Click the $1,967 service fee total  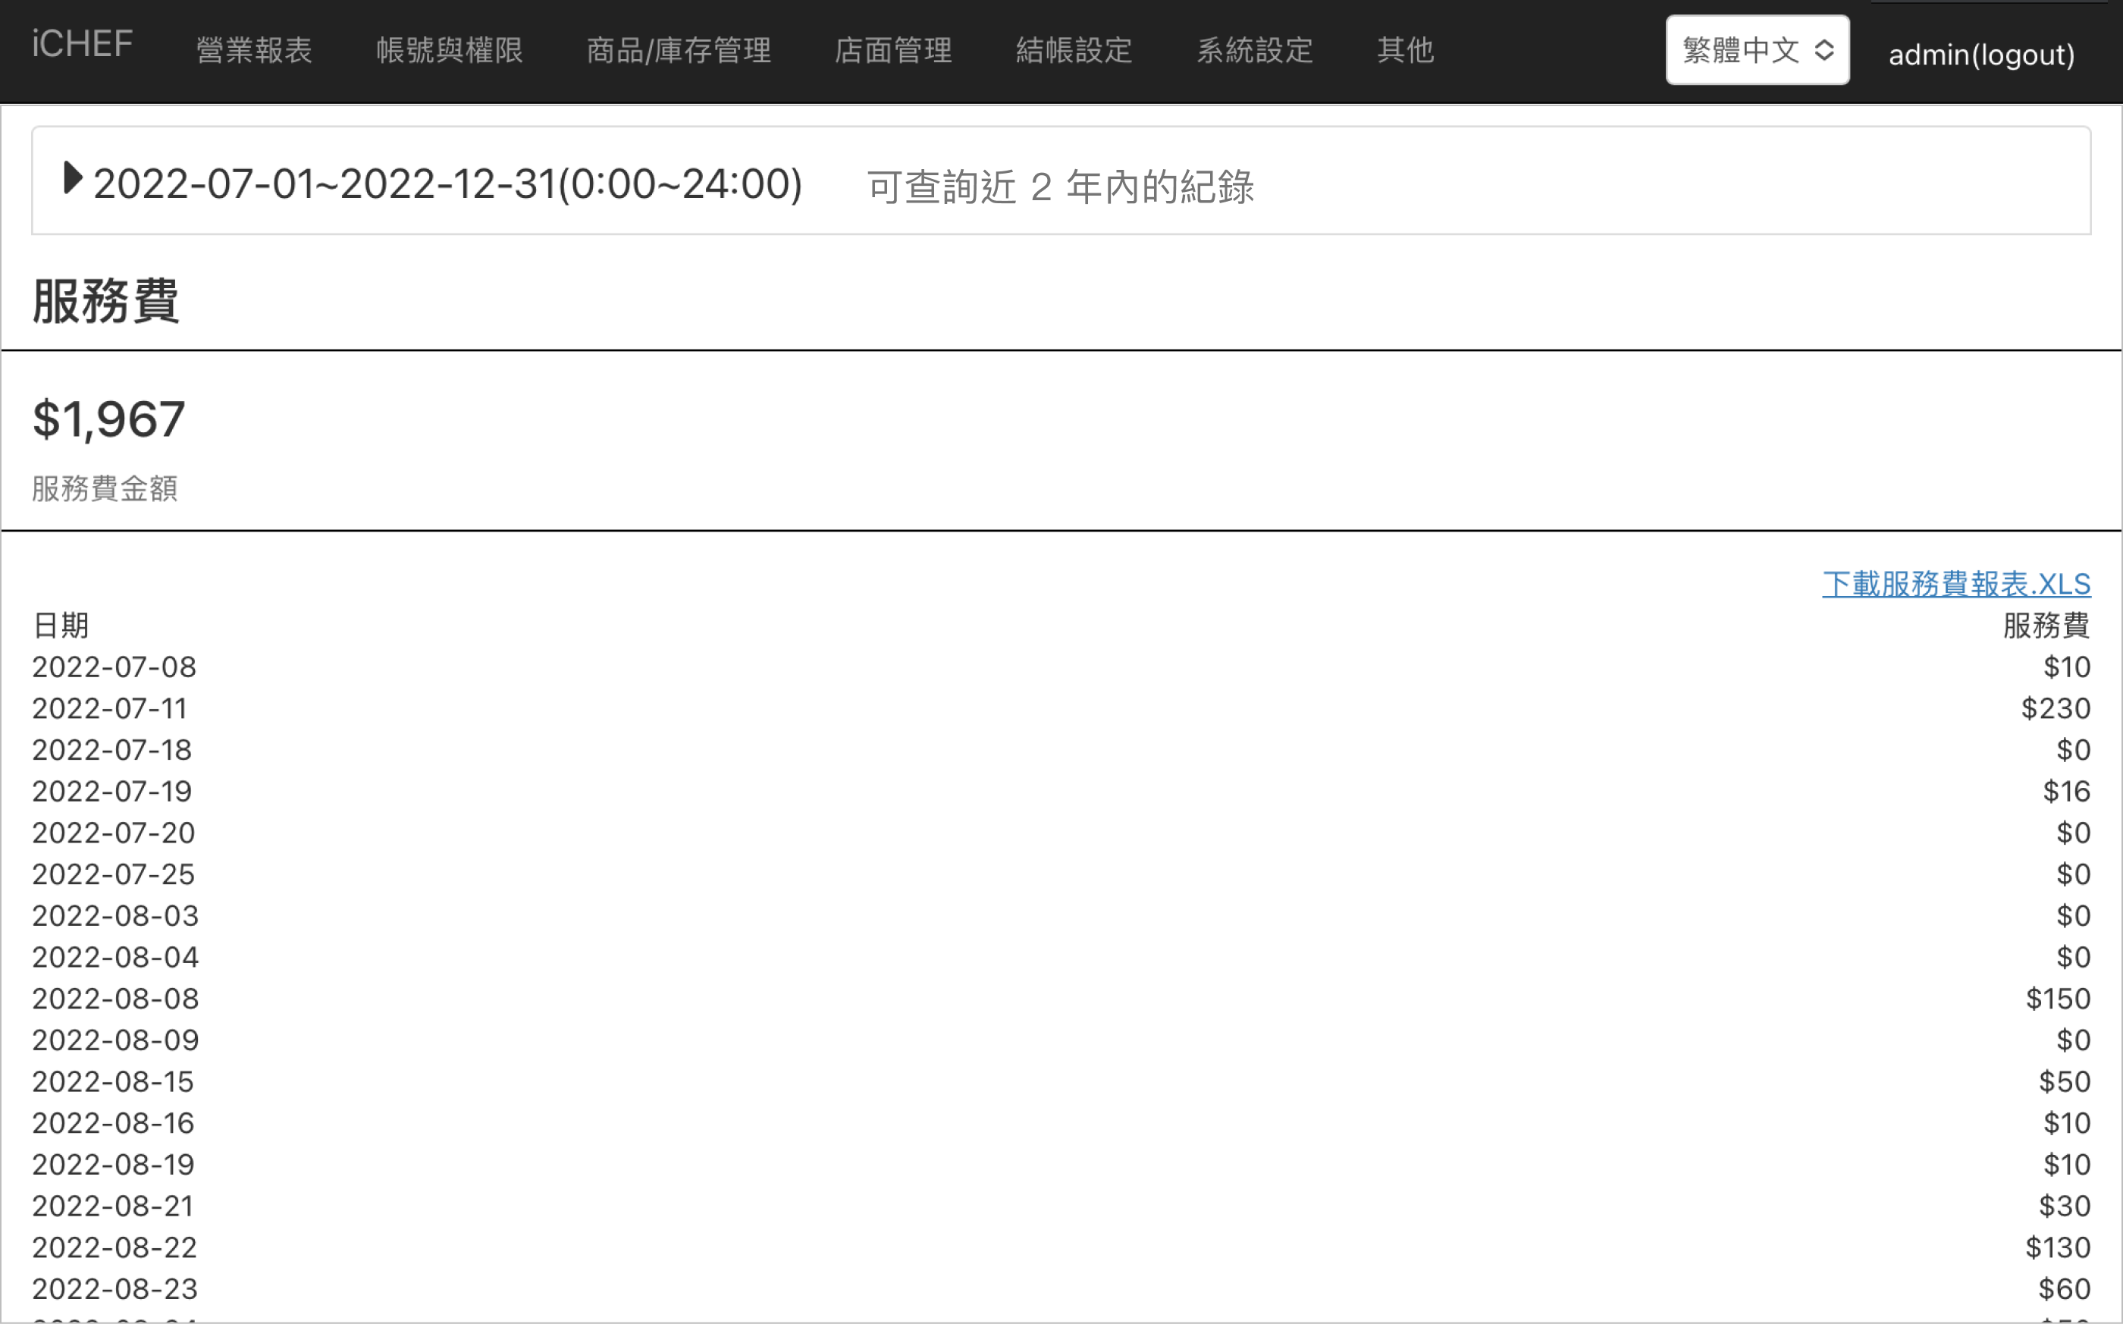[109, 419]
